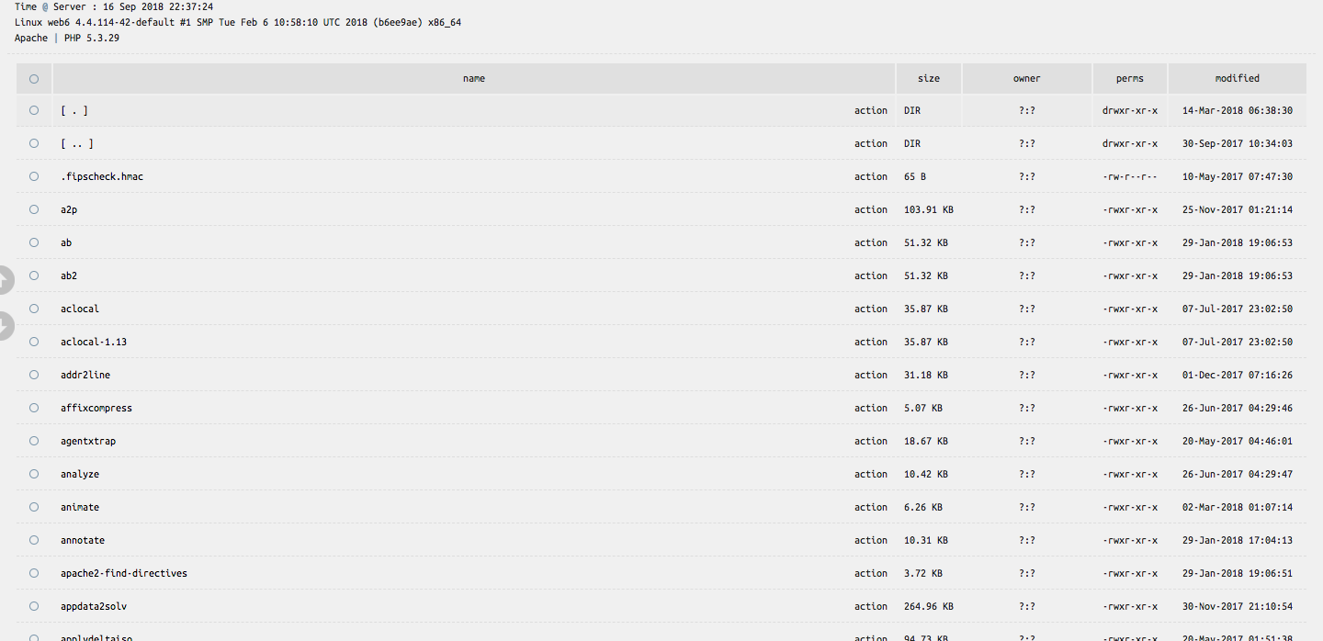Click the server time line at top
The width and height of the screenshot is (1323, 641).
click(x=114, y=6)
